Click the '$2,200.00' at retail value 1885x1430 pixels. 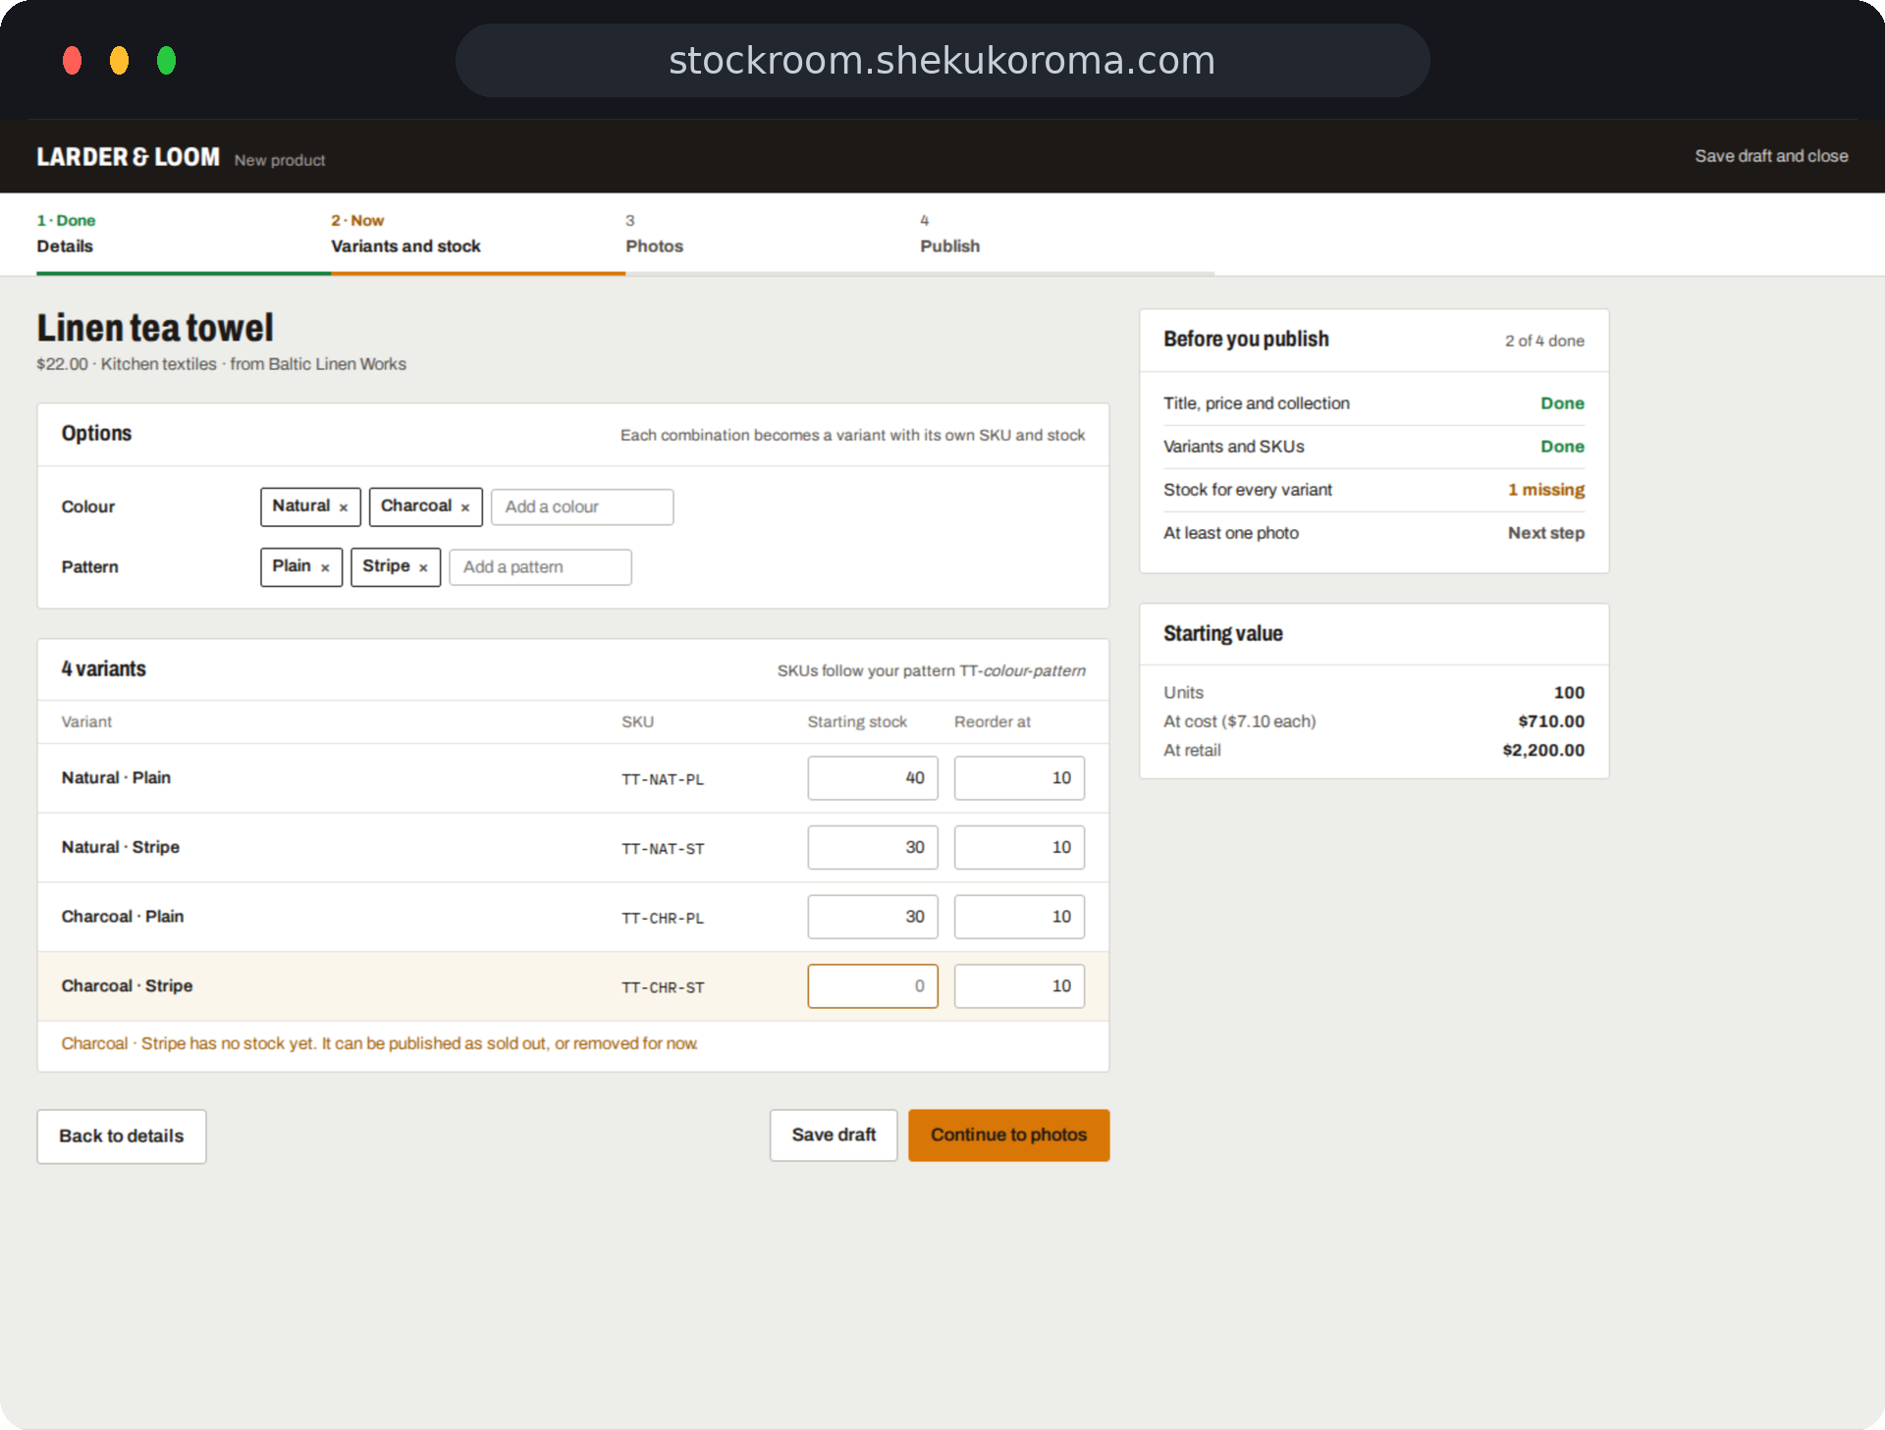pyautogui.click(x=1543, y=751)
